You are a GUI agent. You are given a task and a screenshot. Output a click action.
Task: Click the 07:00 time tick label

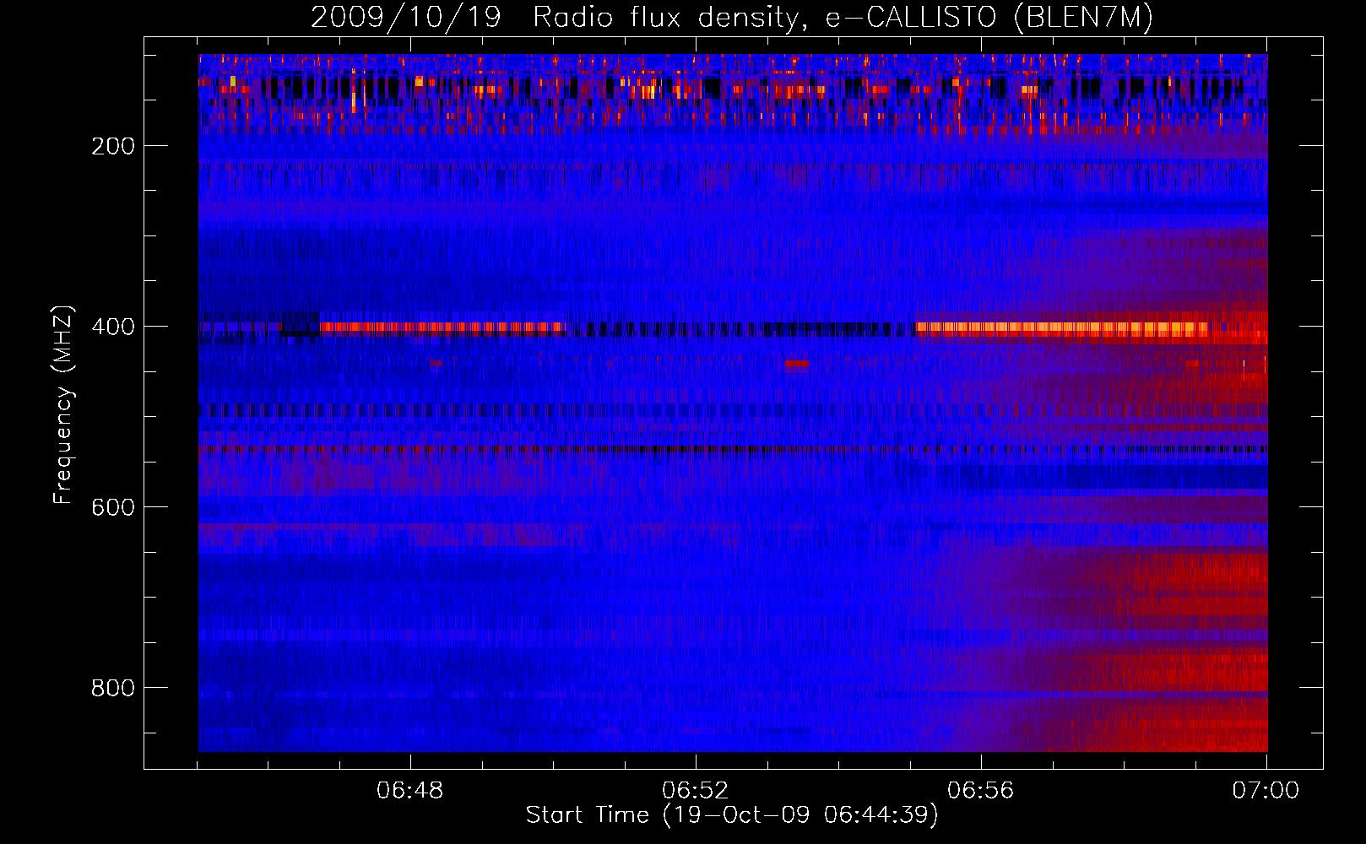click(1266, 791)
